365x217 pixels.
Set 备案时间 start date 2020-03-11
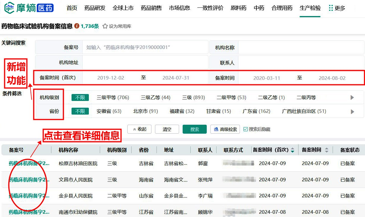[267, 78]
